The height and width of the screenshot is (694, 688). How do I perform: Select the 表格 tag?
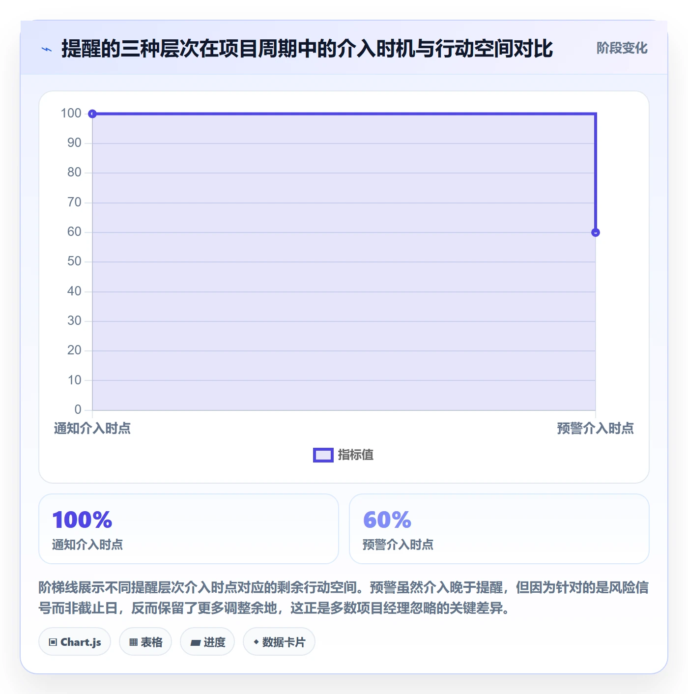click(x=145, y=641)
